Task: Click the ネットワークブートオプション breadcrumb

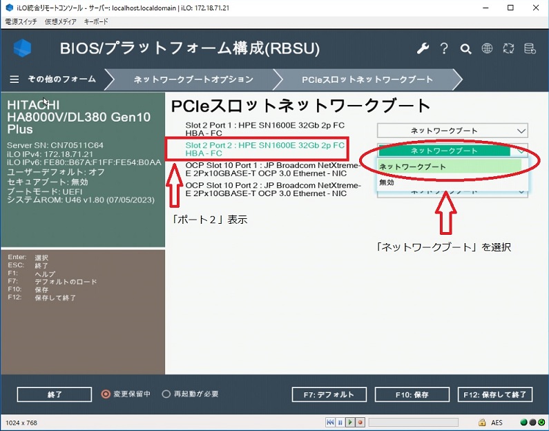Action: pos(193,79)
